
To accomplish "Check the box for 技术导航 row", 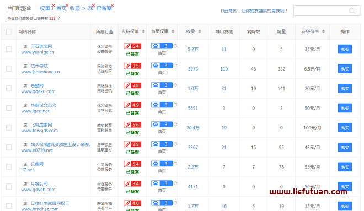I will click(9, 69).
